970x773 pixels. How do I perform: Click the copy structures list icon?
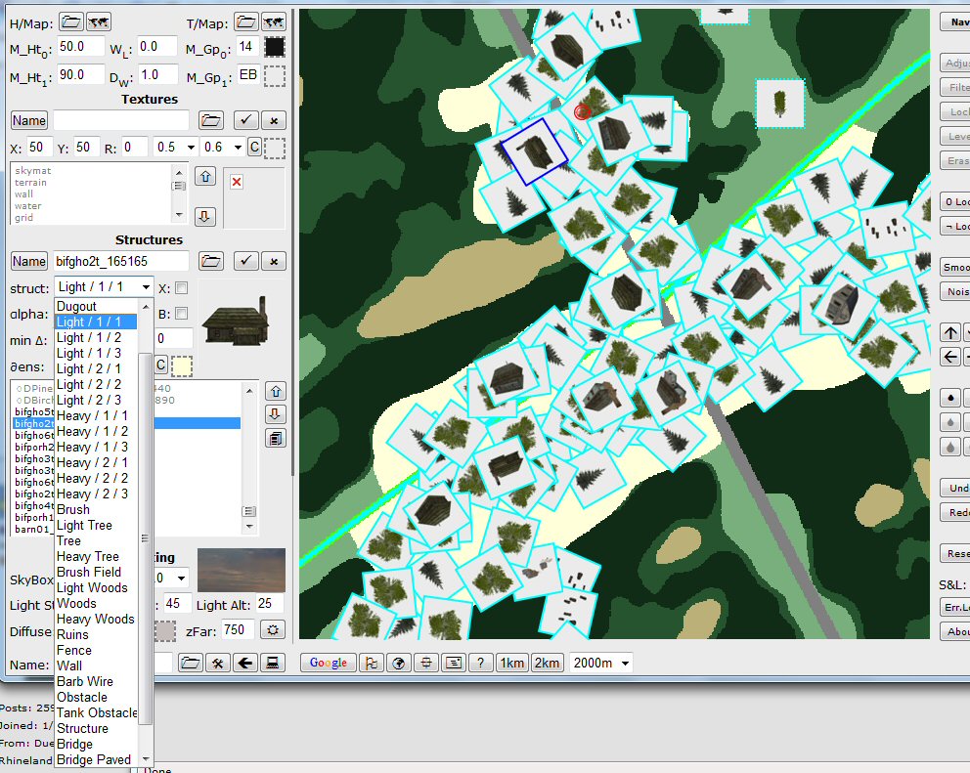pyautogui.click(x=276, y=439)
